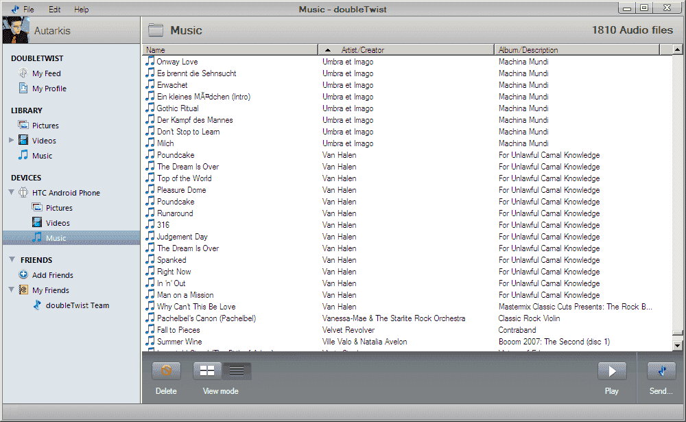Screen dimensions: 686x422
Task: Select the track 'Pleasure Dome'
Action: pos(181,190)
